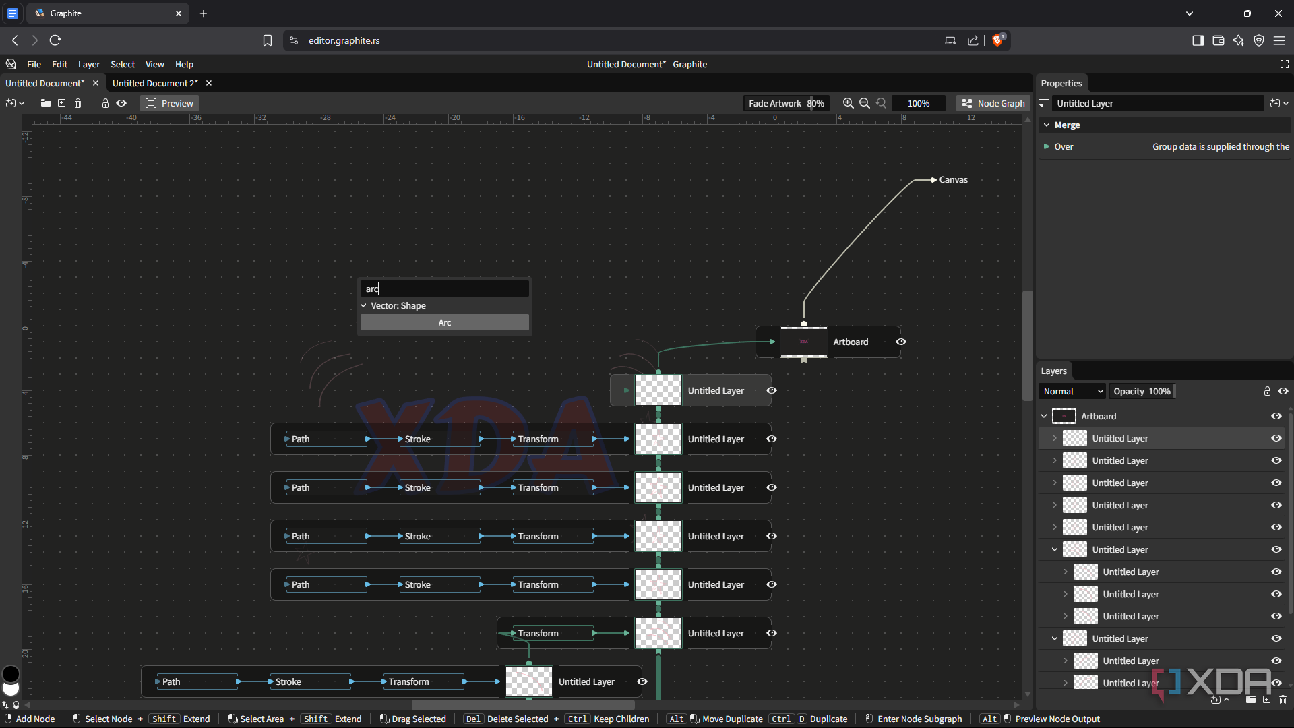1294x728 pixels.
Task: Open the View menu
Action: (x=154, y=64)
